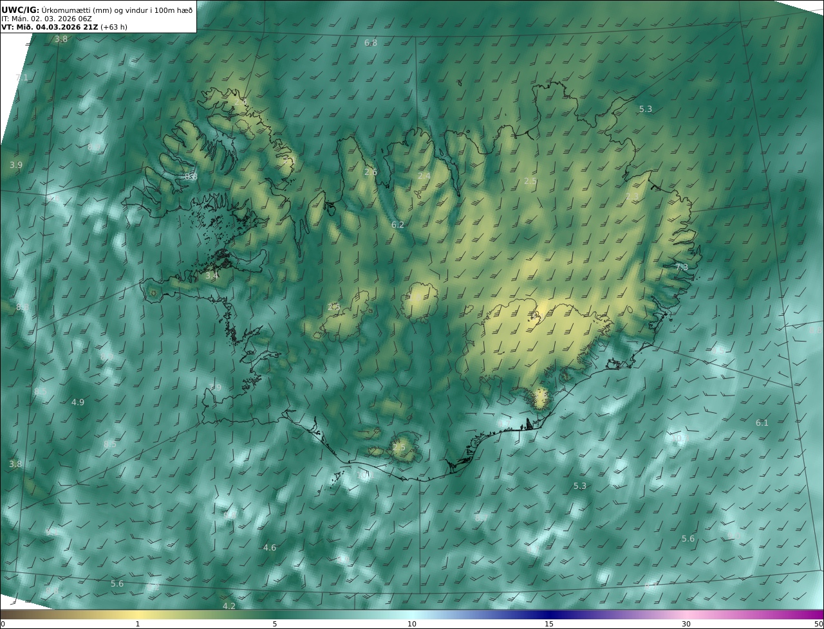The height and width of the screenshot is (629, 824).
Task: Click the 5.3 value south of Iceland
Action: pos(580,486)
